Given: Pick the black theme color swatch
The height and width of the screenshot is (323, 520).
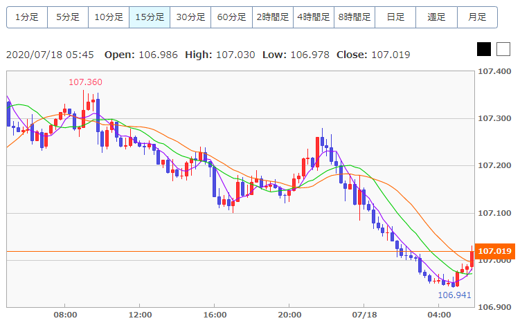Looking at the screenshot, I should [484, 49].
